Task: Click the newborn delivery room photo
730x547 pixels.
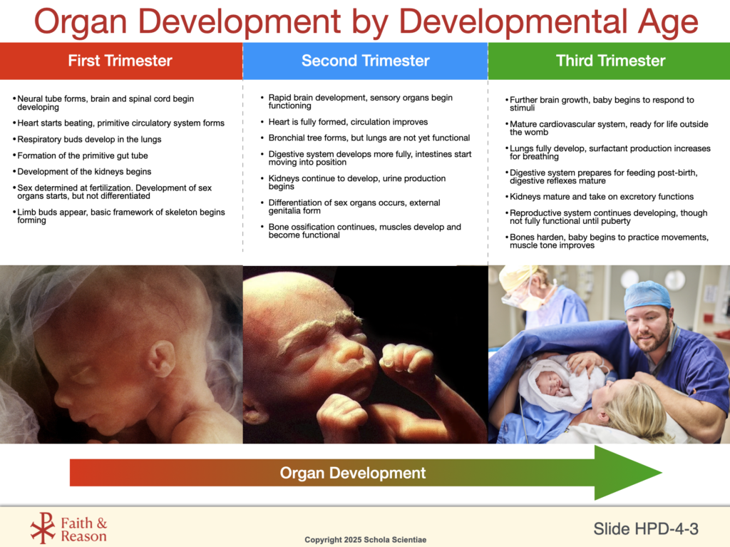Action: point(609,354)
